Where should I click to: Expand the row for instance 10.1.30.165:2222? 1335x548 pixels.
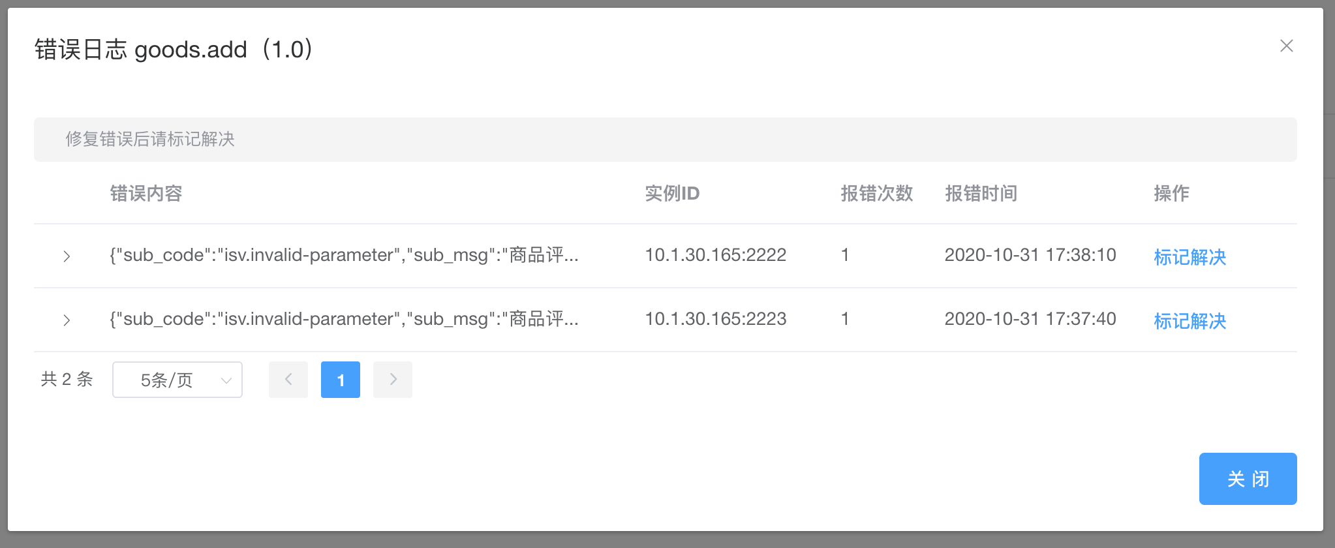[67, 256]
